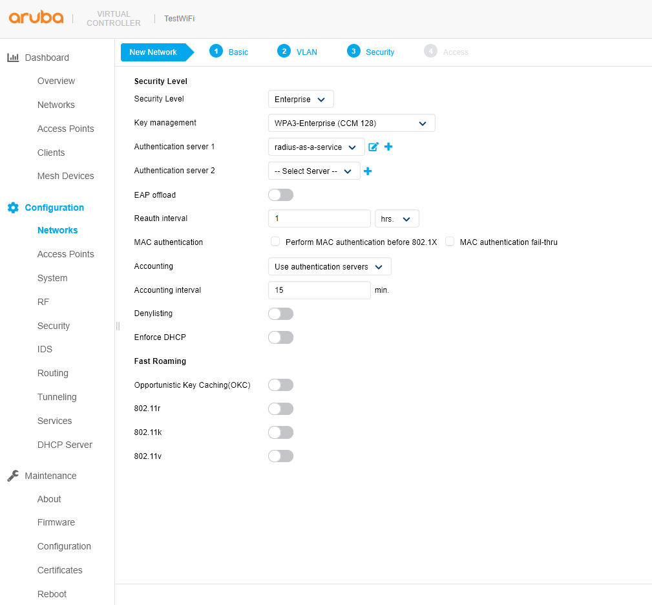Image resolution: width=652 pixels, height=605 pixels.
Task: Open Security configuration in sidebar
Action: coord(54,326)
